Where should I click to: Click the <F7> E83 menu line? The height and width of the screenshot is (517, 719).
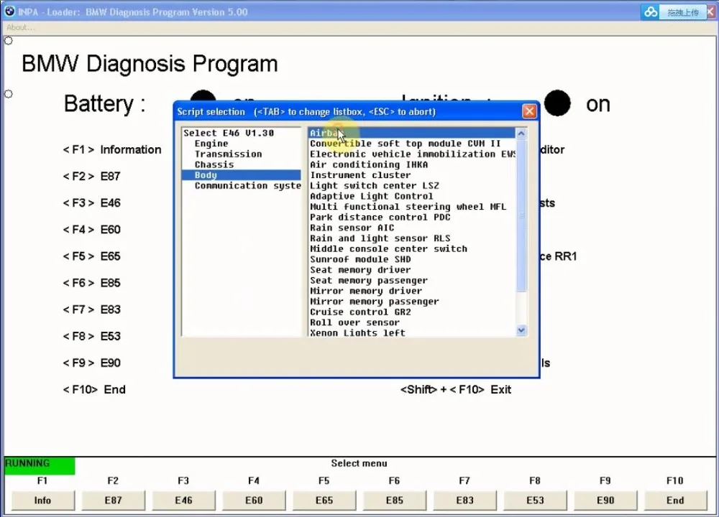91,309
